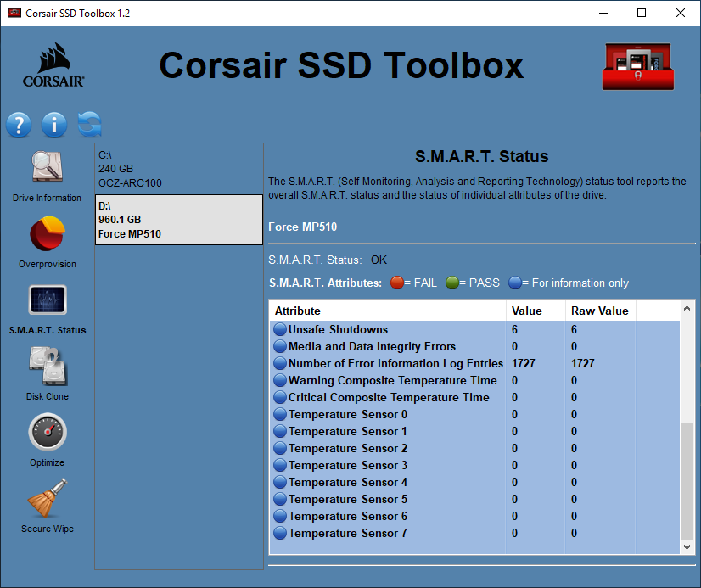Viewport: 701px width, 588px height.
Task: Click the red toolbox logo
Action: click(x=637, y=65)
